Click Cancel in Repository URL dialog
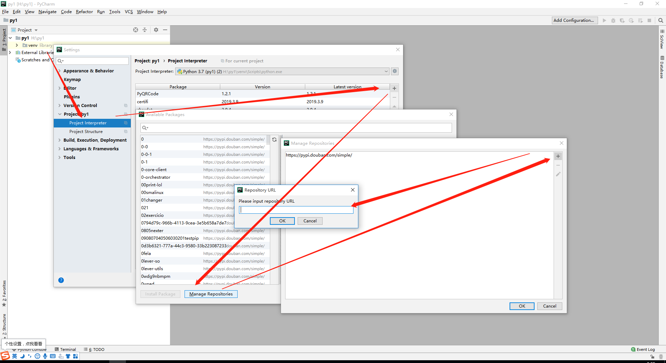Screen dimensions: 666x363 click(310, 221)
